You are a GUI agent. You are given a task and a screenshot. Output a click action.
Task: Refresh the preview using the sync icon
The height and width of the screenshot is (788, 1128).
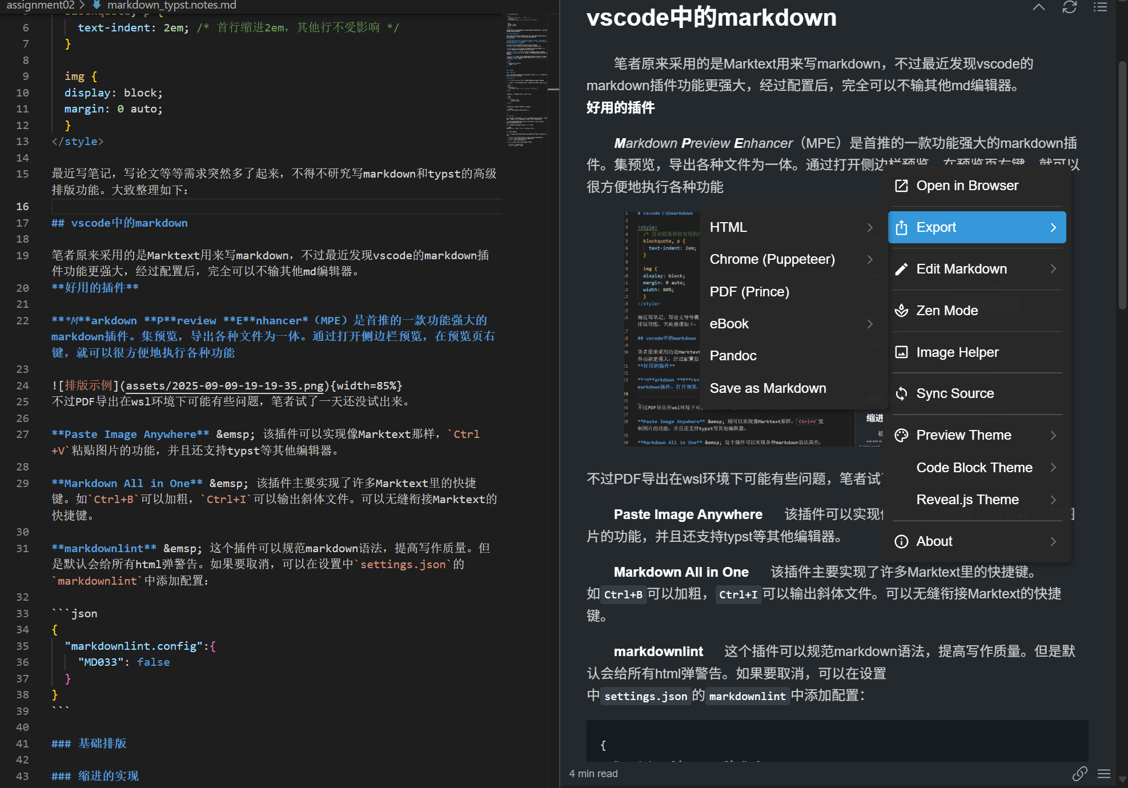click(1069, 7)
